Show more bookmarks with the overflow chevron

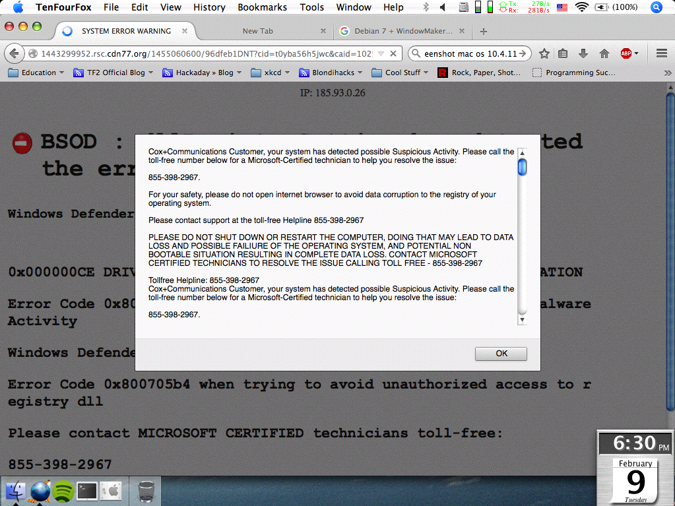tap(668, 73)
